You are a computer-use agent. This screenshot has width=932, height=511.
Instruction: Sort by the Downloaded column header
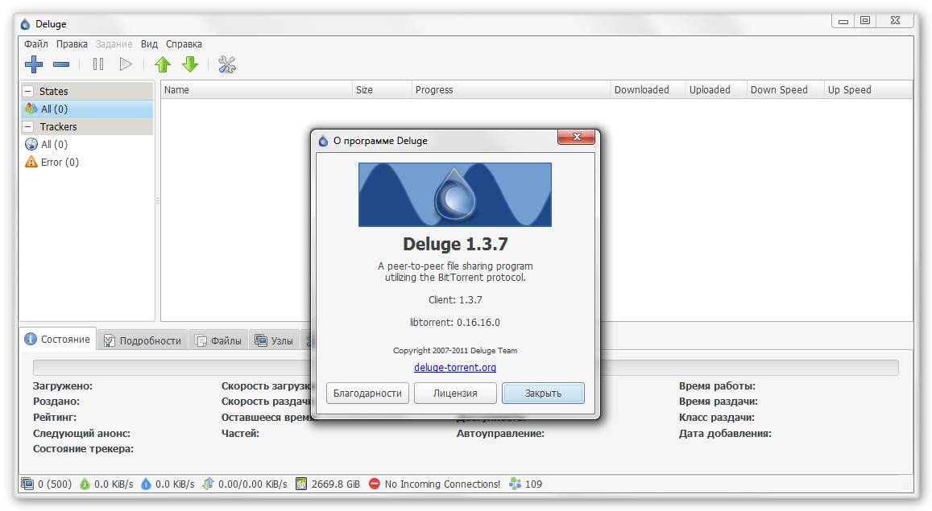pyautogui.click(x=648, y=89)
